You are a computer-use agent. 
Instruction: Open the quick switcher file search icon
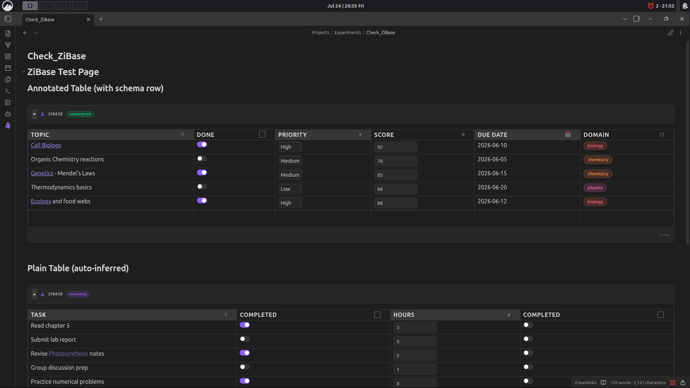click(8, 33)
